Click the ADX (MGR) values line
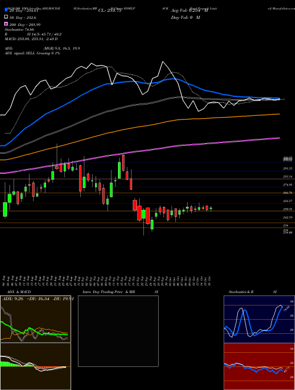The width and height of the screenshot is (295, 390). point(42,48)
